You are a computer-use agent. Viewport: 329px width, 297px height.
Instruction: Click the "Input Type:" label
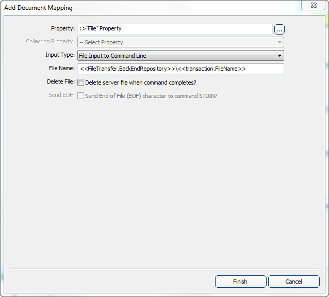(60, 55)
